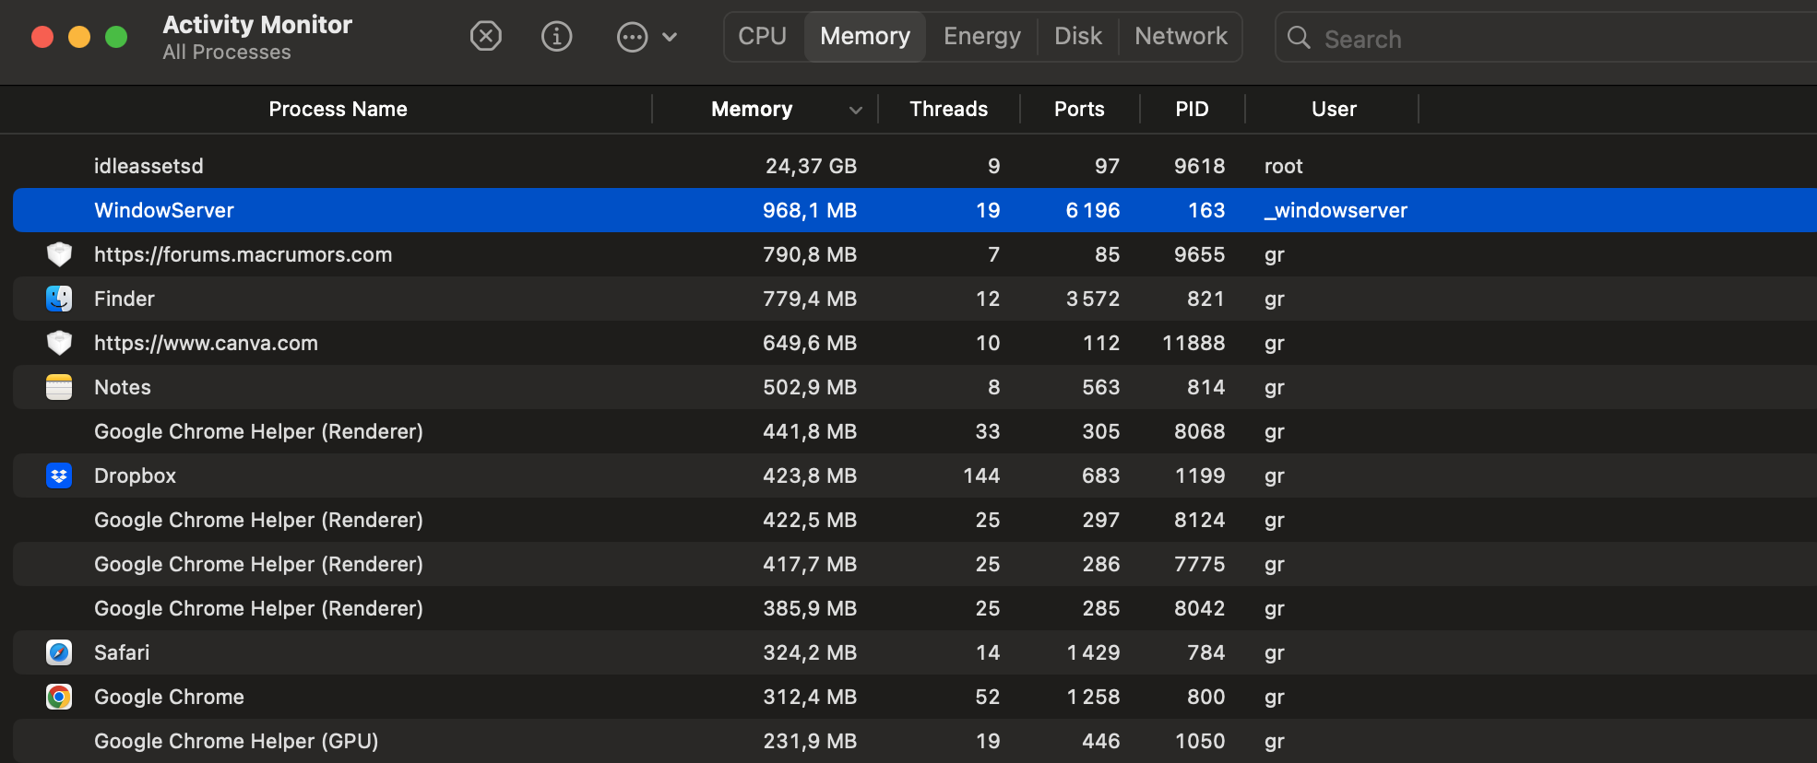Sort by the Ports column

tap(1079, 109)
